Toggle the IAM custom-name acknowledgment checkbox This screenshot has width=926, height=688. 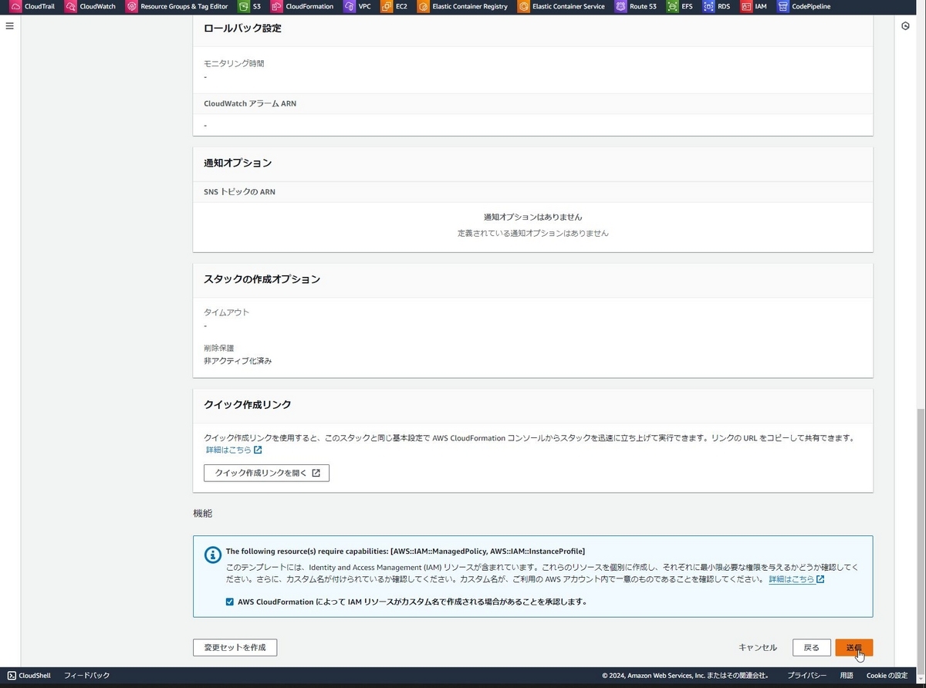[229, 602]
